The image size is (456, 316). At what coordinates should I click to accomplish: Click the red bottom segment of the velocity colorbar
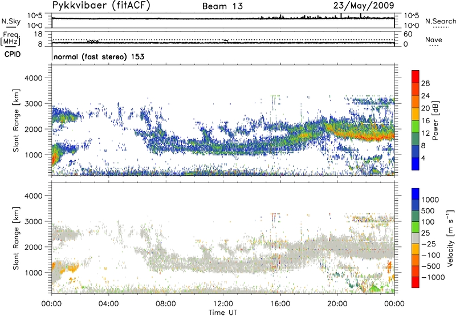416,282
